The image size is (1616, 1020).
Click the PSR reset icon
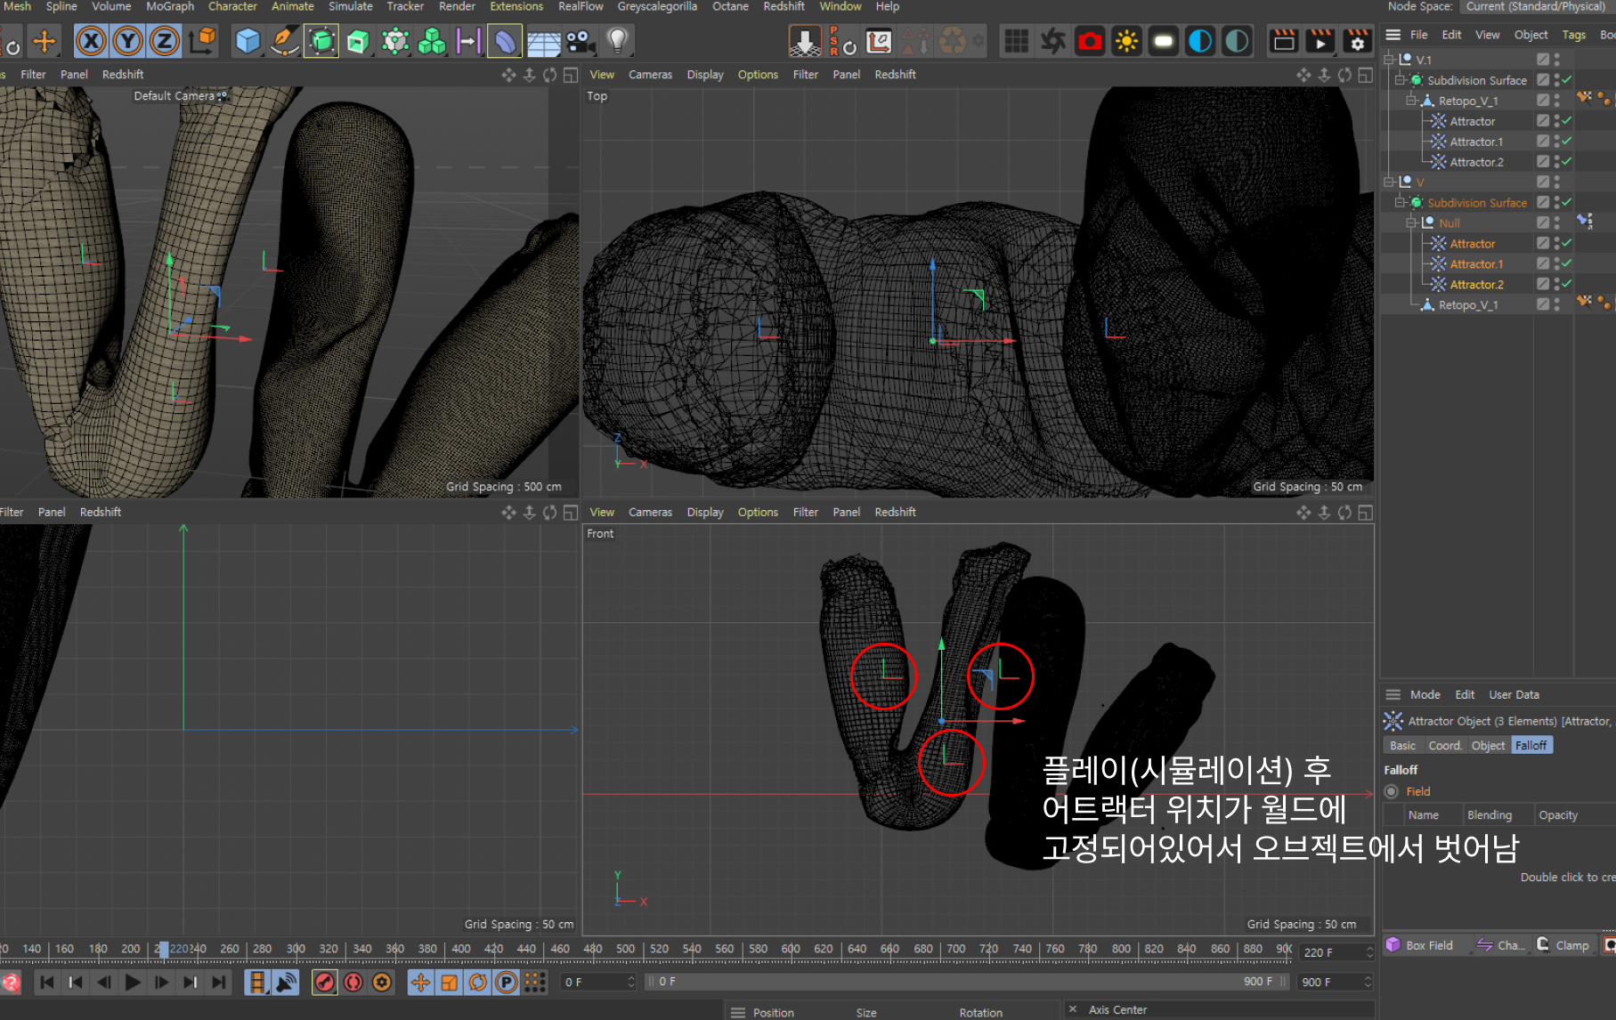point(841,41)
